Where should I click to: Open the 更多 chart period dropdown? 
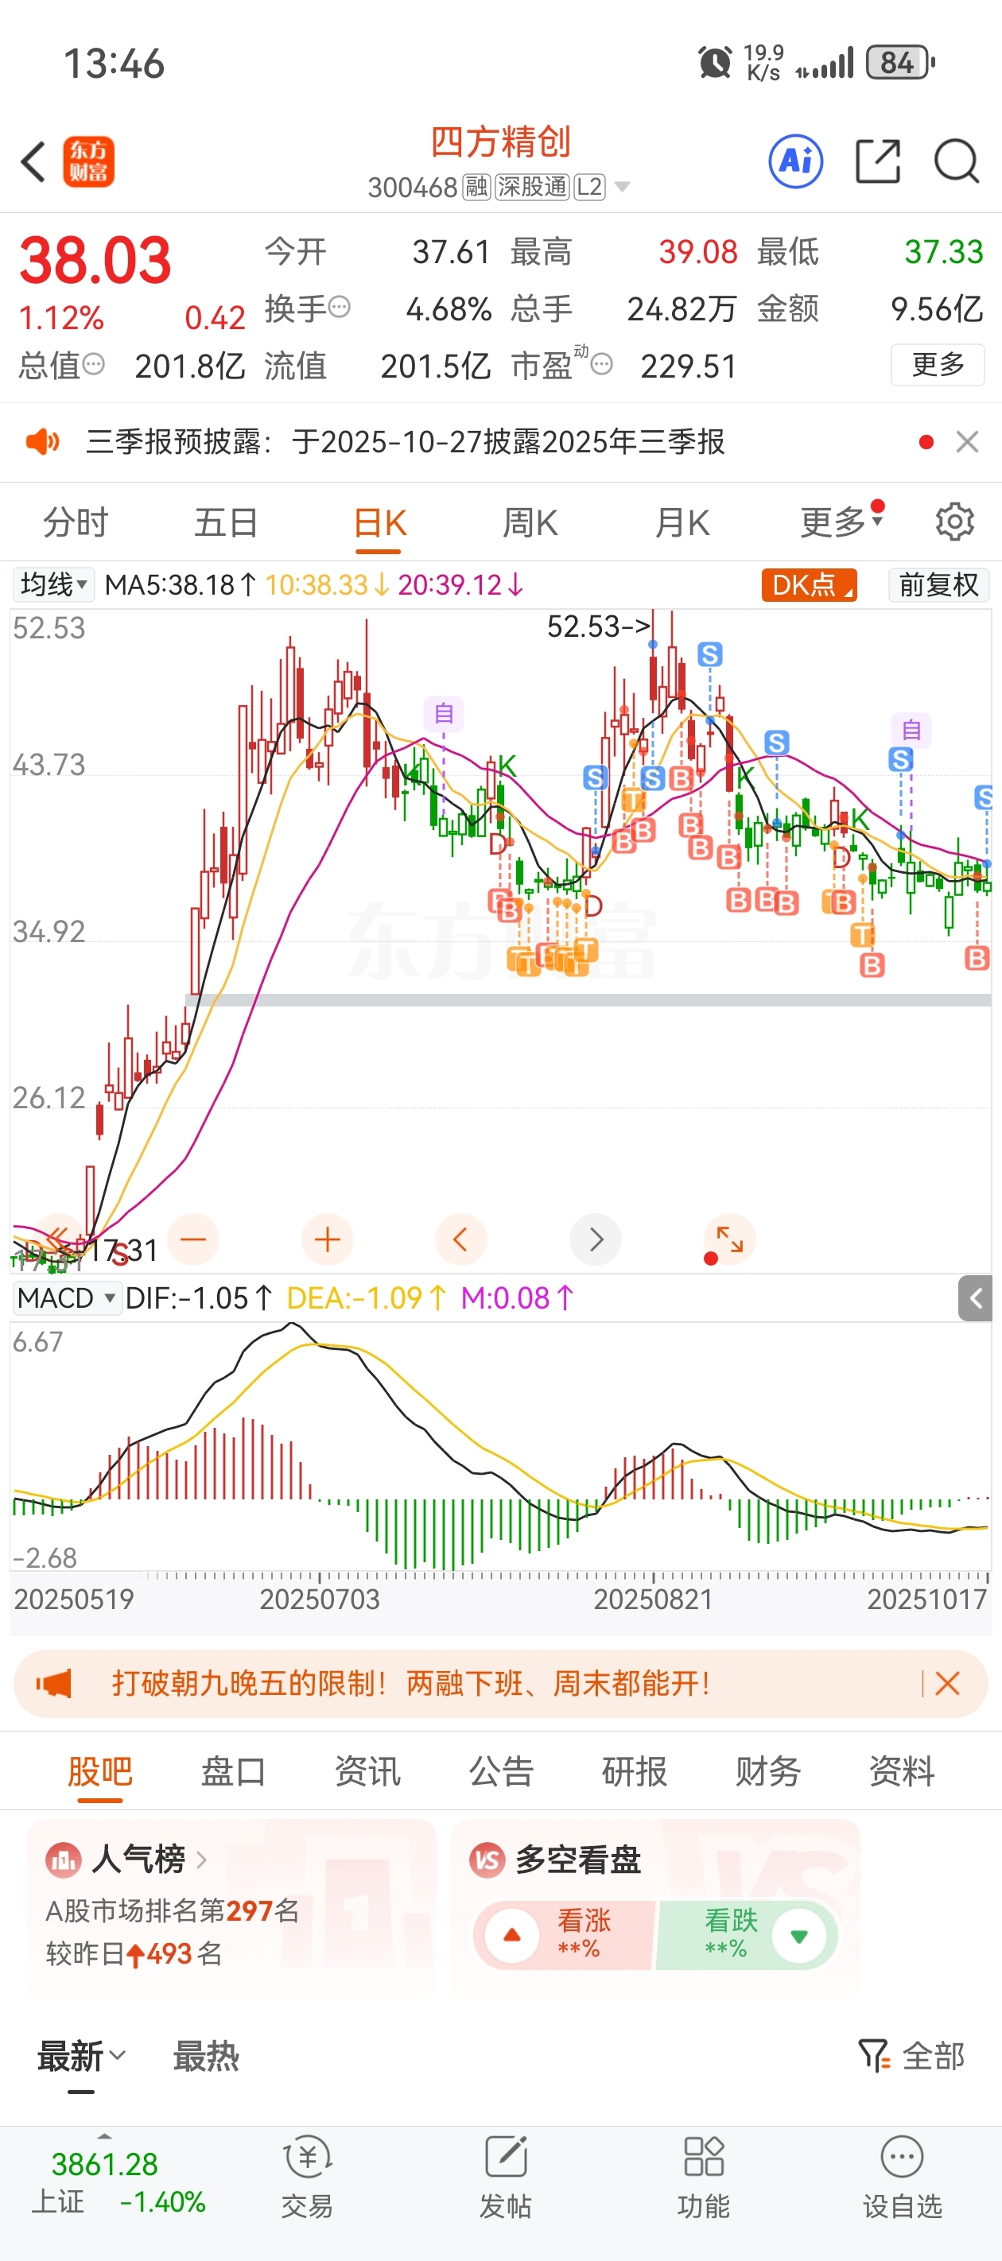point(841,522)
